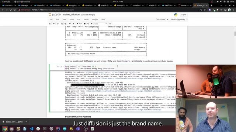The width and height of the screenshot is (236, 132).
Task: Click the browser back arrow
Action: (x=3, y=10)
